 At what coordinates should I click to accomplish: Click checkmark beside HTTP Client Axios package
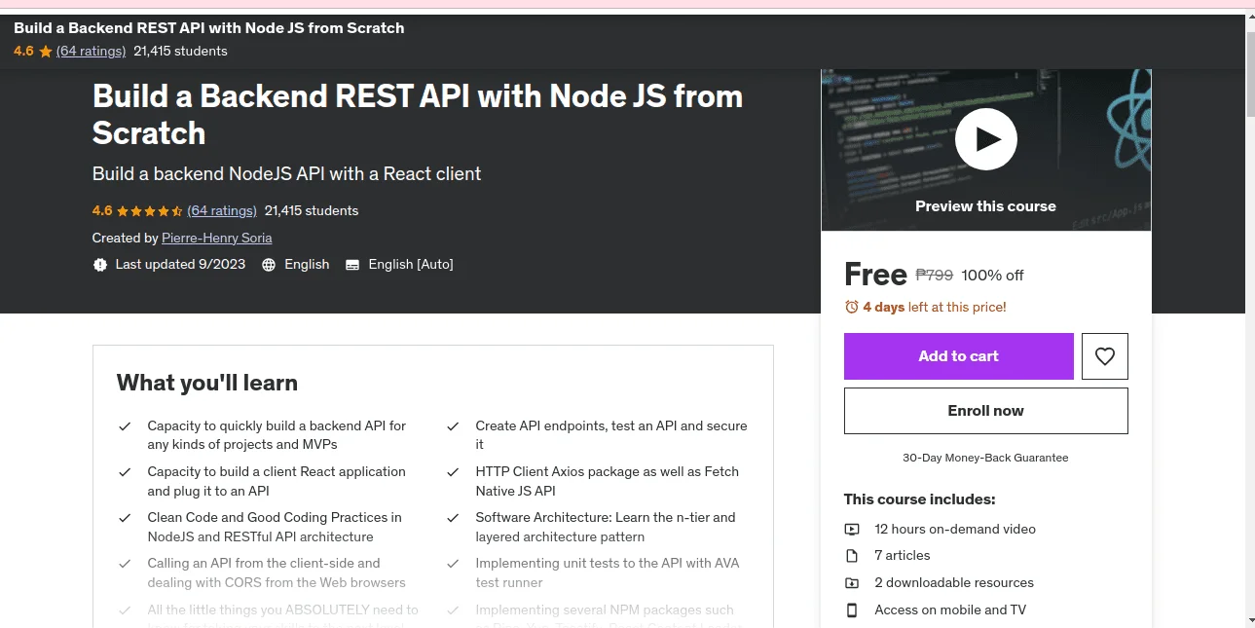click(x=453, y=472)
